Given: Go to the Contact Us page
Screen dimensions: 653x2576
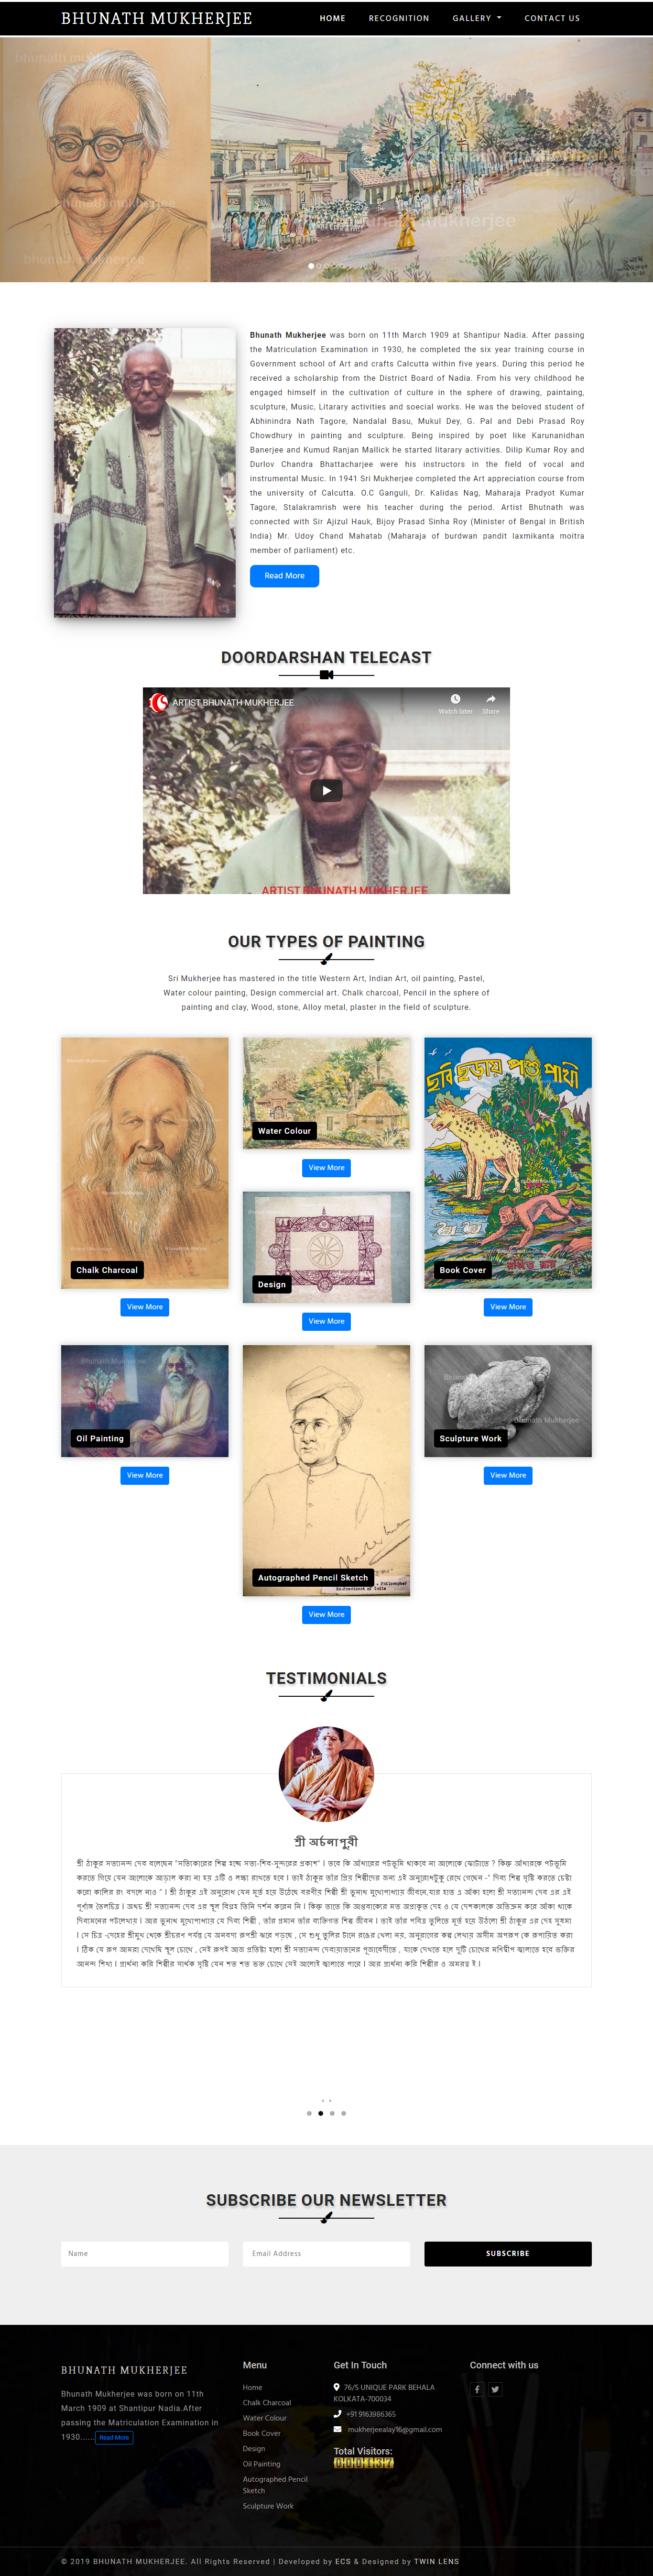Looking at the screenshot, I should point(552,18).
